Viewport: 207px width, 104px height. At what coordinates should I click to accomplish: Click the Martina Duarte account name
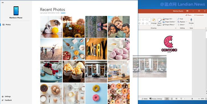click(x=178, y=11)
